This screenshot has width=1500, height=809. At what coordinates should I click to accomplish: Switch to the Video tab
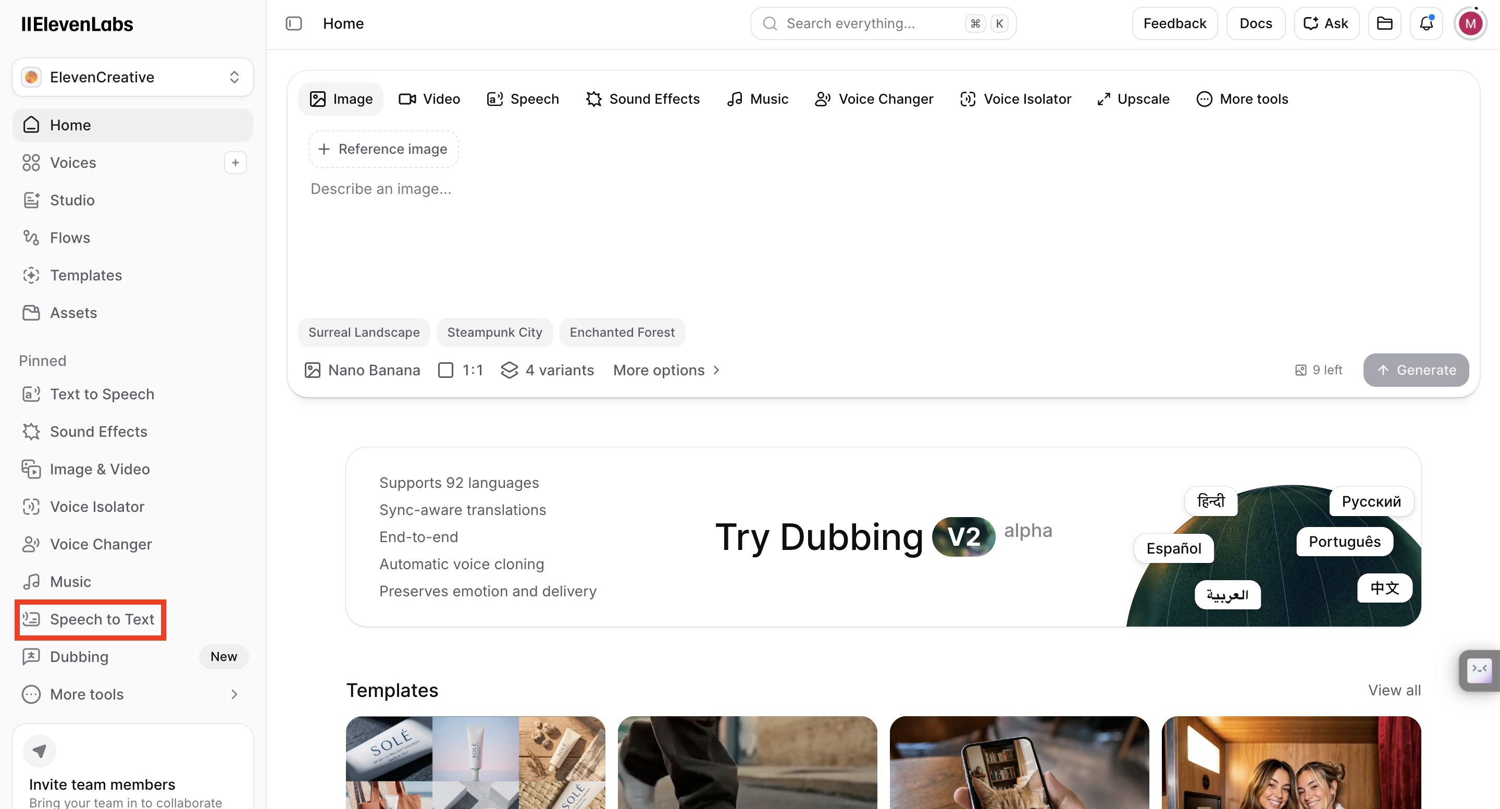pyautogui.click(x=430, y=99)
